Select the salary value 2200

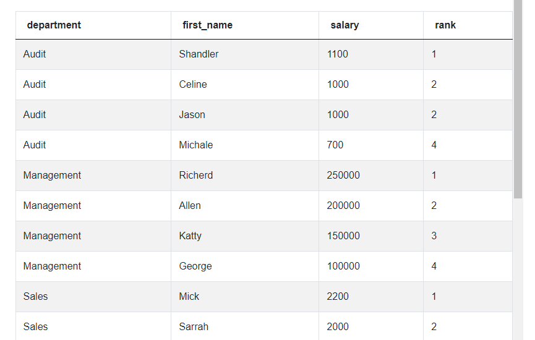pyautogui.click(x=338, y=297)
